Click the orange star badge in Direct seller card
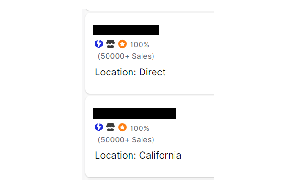306x191 pixels. point(122,44)
